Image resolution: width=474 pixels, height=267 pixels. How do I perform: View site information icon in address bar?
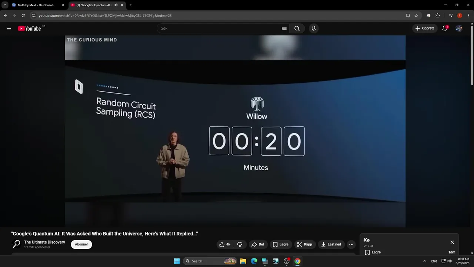pos(34,16)
